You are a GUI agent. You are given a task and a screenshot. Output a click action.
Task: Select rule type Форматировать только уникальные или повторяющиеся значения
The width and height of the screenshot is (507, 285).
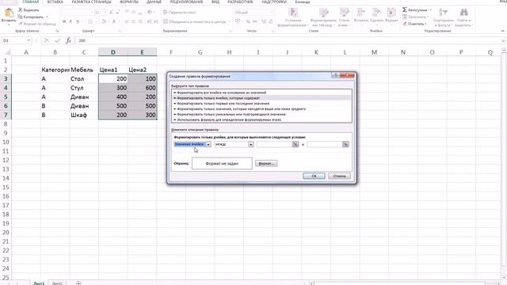point(261,114)
